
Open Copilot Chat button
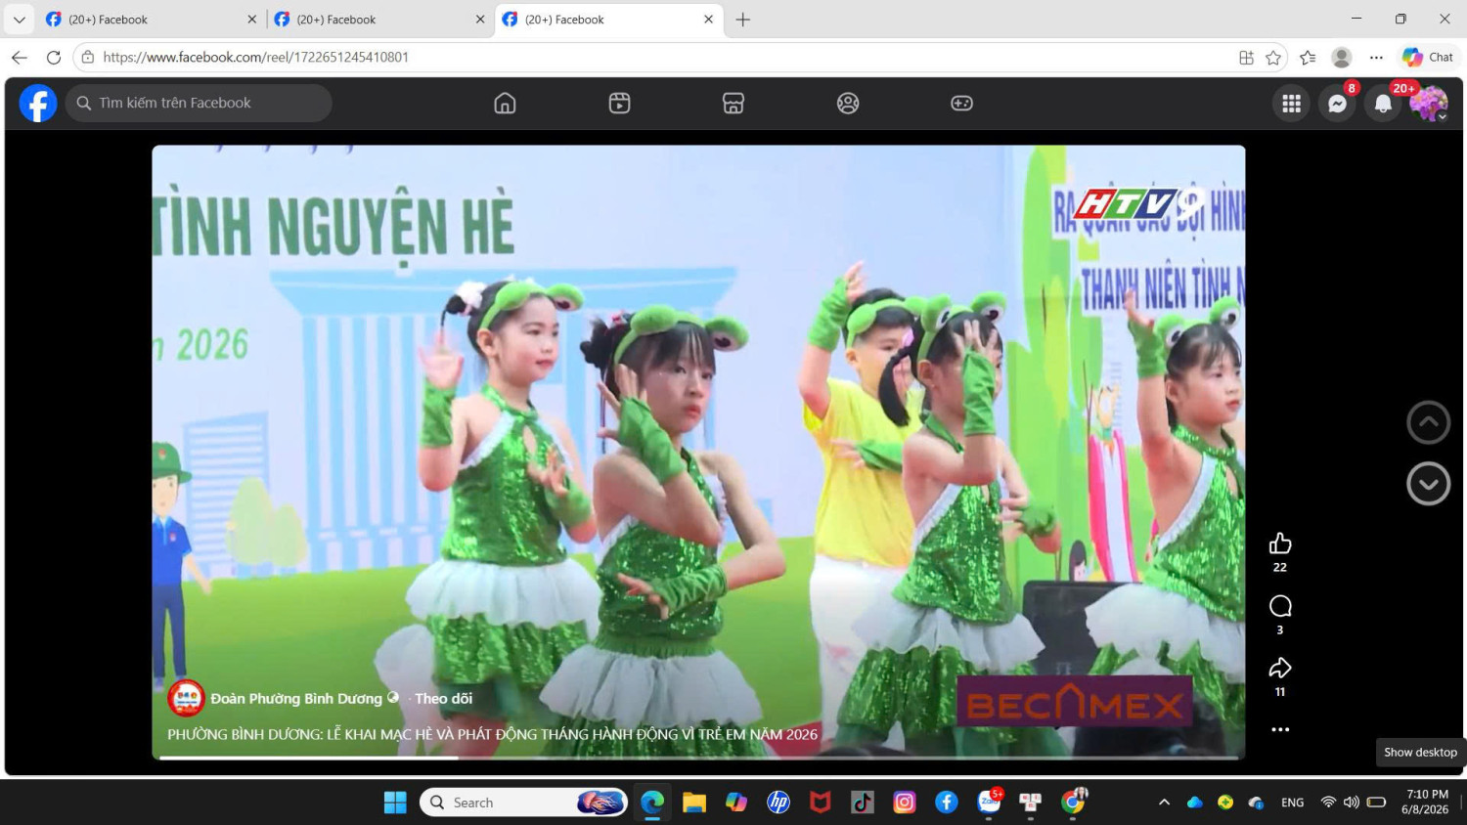coord(1428,58)
